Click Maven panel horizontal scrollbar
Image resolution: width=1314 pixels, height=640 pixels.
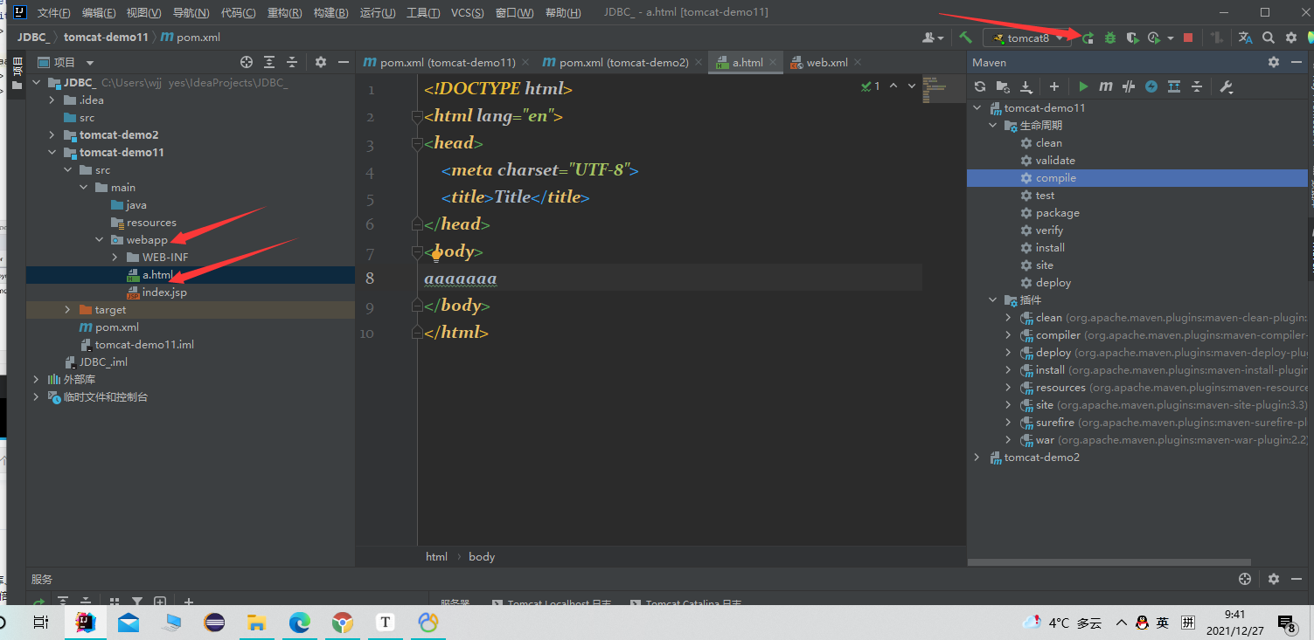(1109, 562)
